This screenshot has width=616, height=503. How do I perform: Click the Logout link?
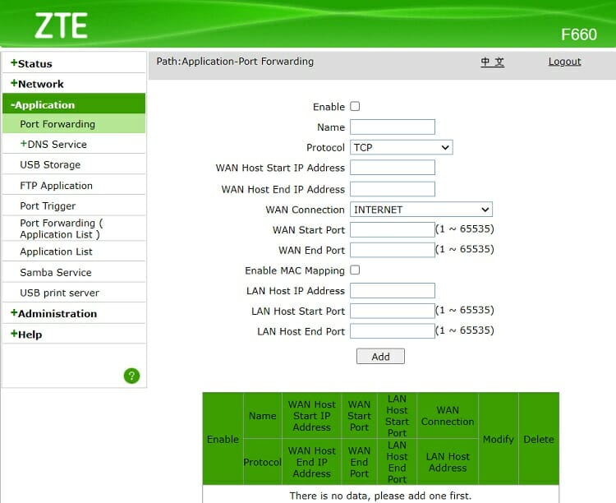tap(564, 62)
